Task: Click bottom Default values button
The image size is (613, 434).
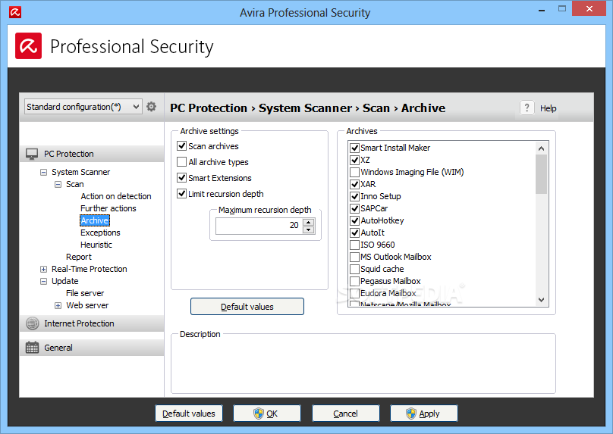Action: 189,414
